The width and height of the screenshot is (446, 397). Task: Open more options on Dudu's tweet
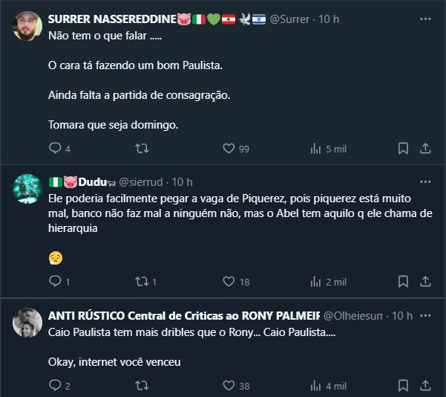click(425, 181)
